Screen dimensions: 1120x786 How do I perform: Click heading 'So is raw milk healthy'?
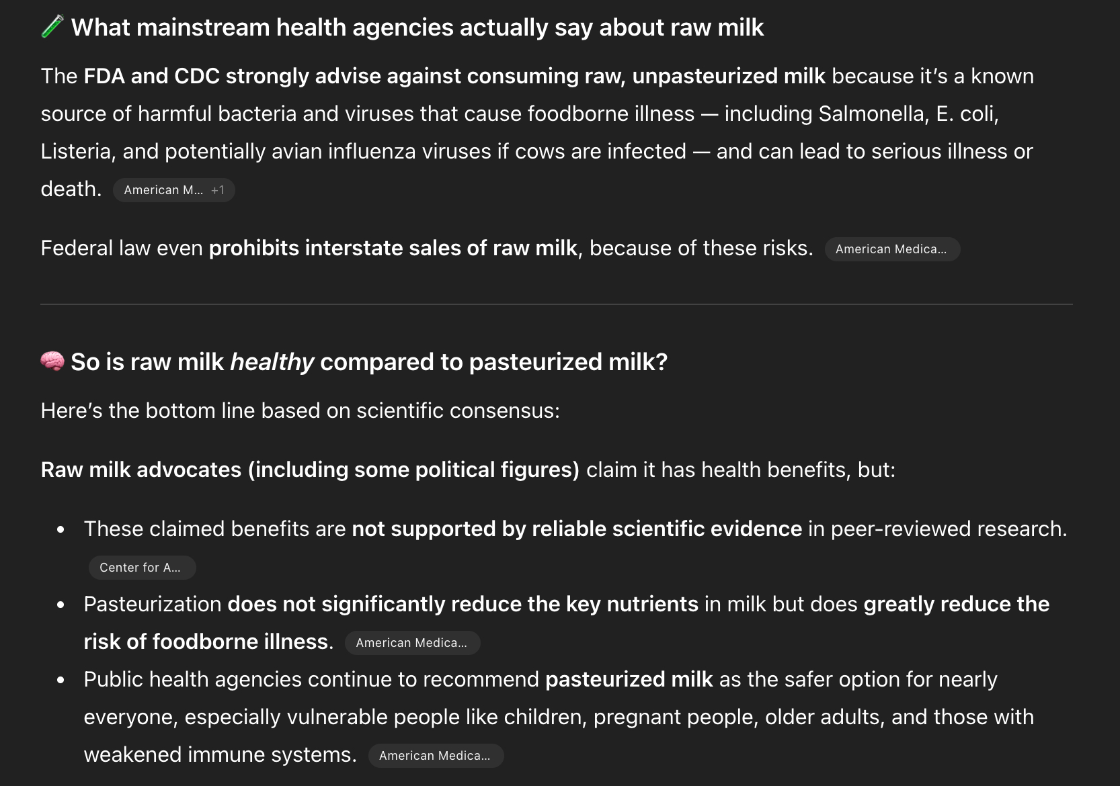[368, 362]
